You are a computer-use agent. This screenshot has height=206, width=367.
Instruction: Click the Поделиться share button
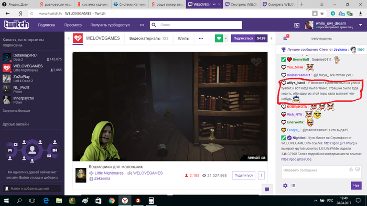coord(243,176)
